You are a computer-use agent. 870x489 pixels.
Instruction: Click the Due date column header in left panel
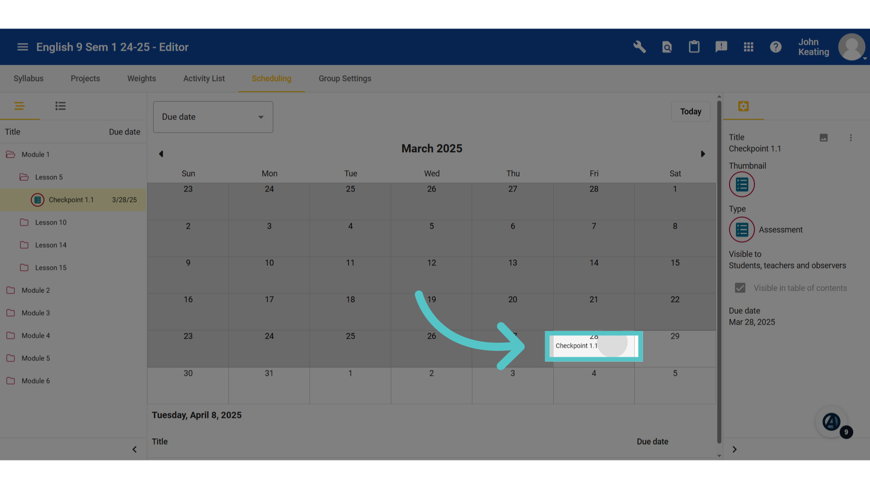pos(125,132)
